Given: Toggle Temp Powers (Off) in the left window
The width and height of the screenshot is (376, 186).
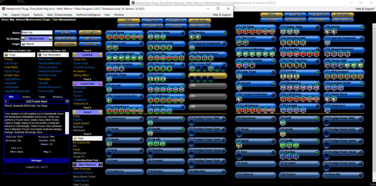Looking at the screenshot, I should pos(200,25).
